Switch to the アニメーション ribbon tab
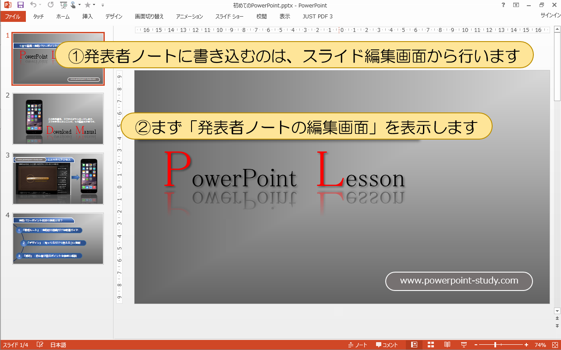 (x=189, y=17)
